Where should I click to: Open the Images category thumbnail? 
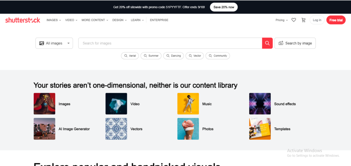[x=44, y=104]
